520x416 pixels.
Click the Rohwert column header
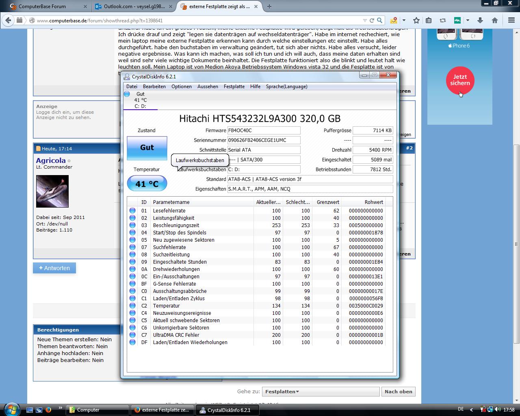coord(363,202)
